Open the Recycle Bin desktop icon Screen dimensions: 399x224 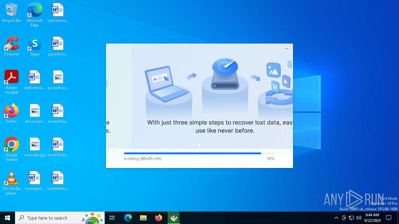(x=11, y=13)
